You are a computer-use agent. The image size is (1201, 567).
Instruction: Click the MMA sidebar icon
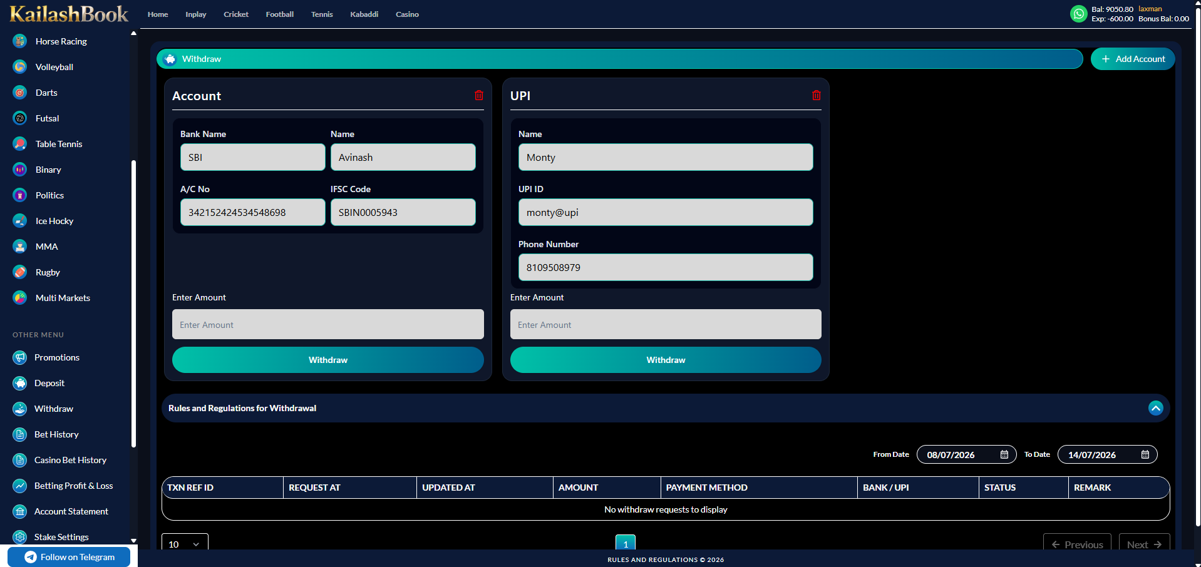(20, 247)
